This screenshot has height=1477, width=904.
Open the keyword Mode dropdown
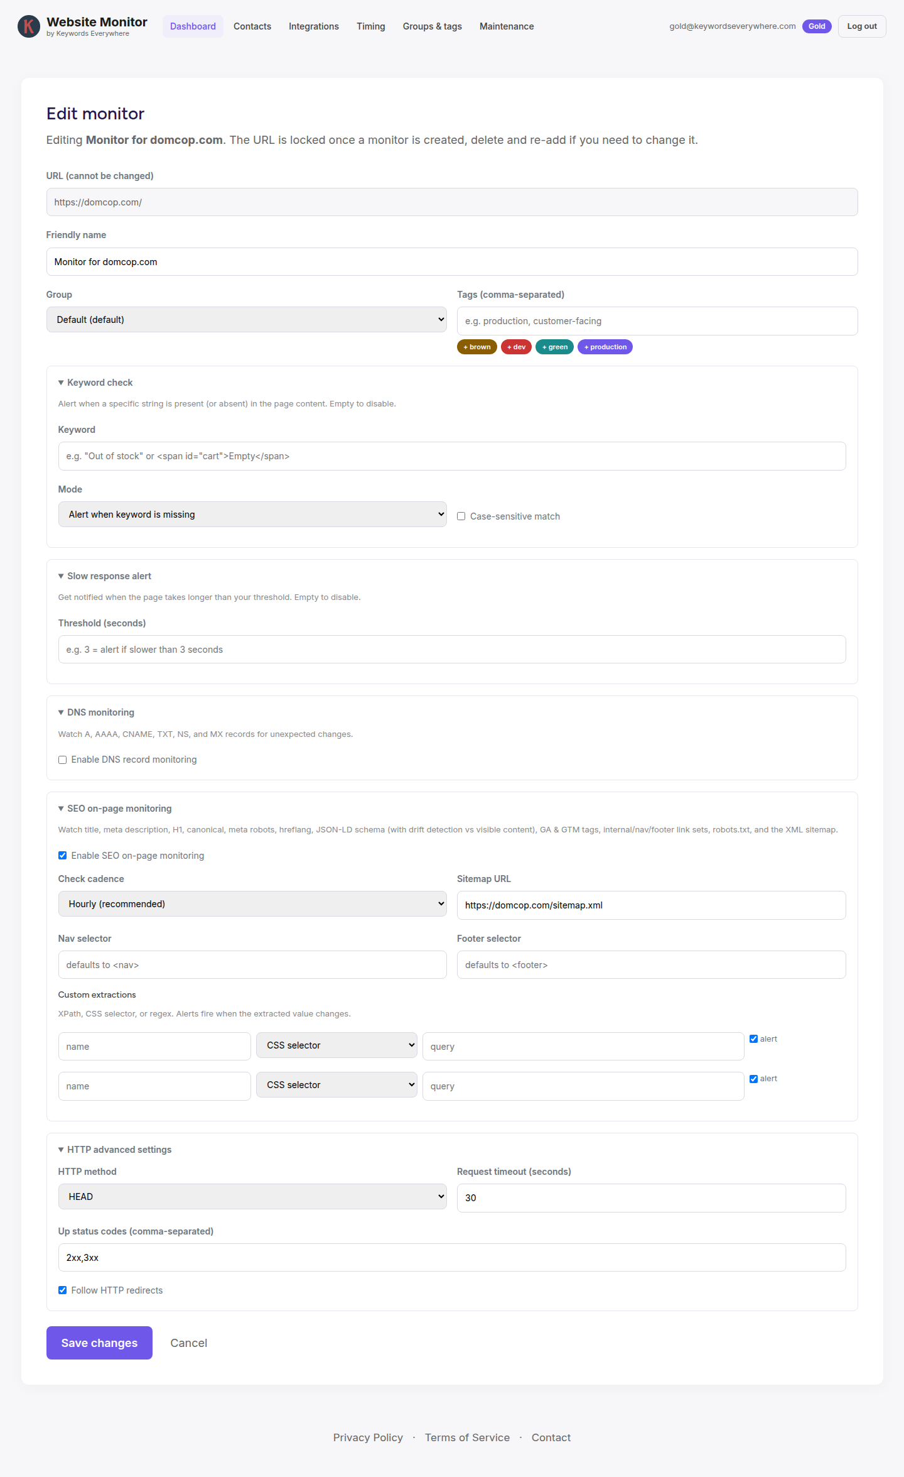[x=252, y=515]
